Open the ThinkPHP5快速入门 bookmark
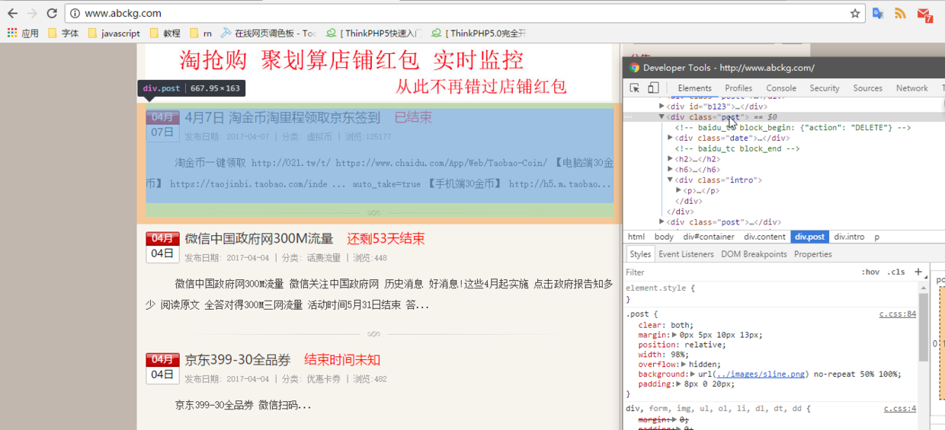Screen dimensions: 945x430 point(373,33)
